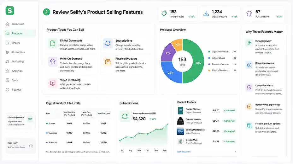Select Digital Downloads legend entry
Screen dimensions: 293x164
pyautogui.click(x=222, y=52)
